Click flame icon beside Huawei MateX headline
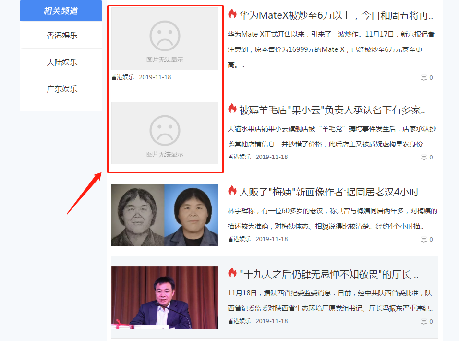Screen dimensions: 459x341 point(232,14)
